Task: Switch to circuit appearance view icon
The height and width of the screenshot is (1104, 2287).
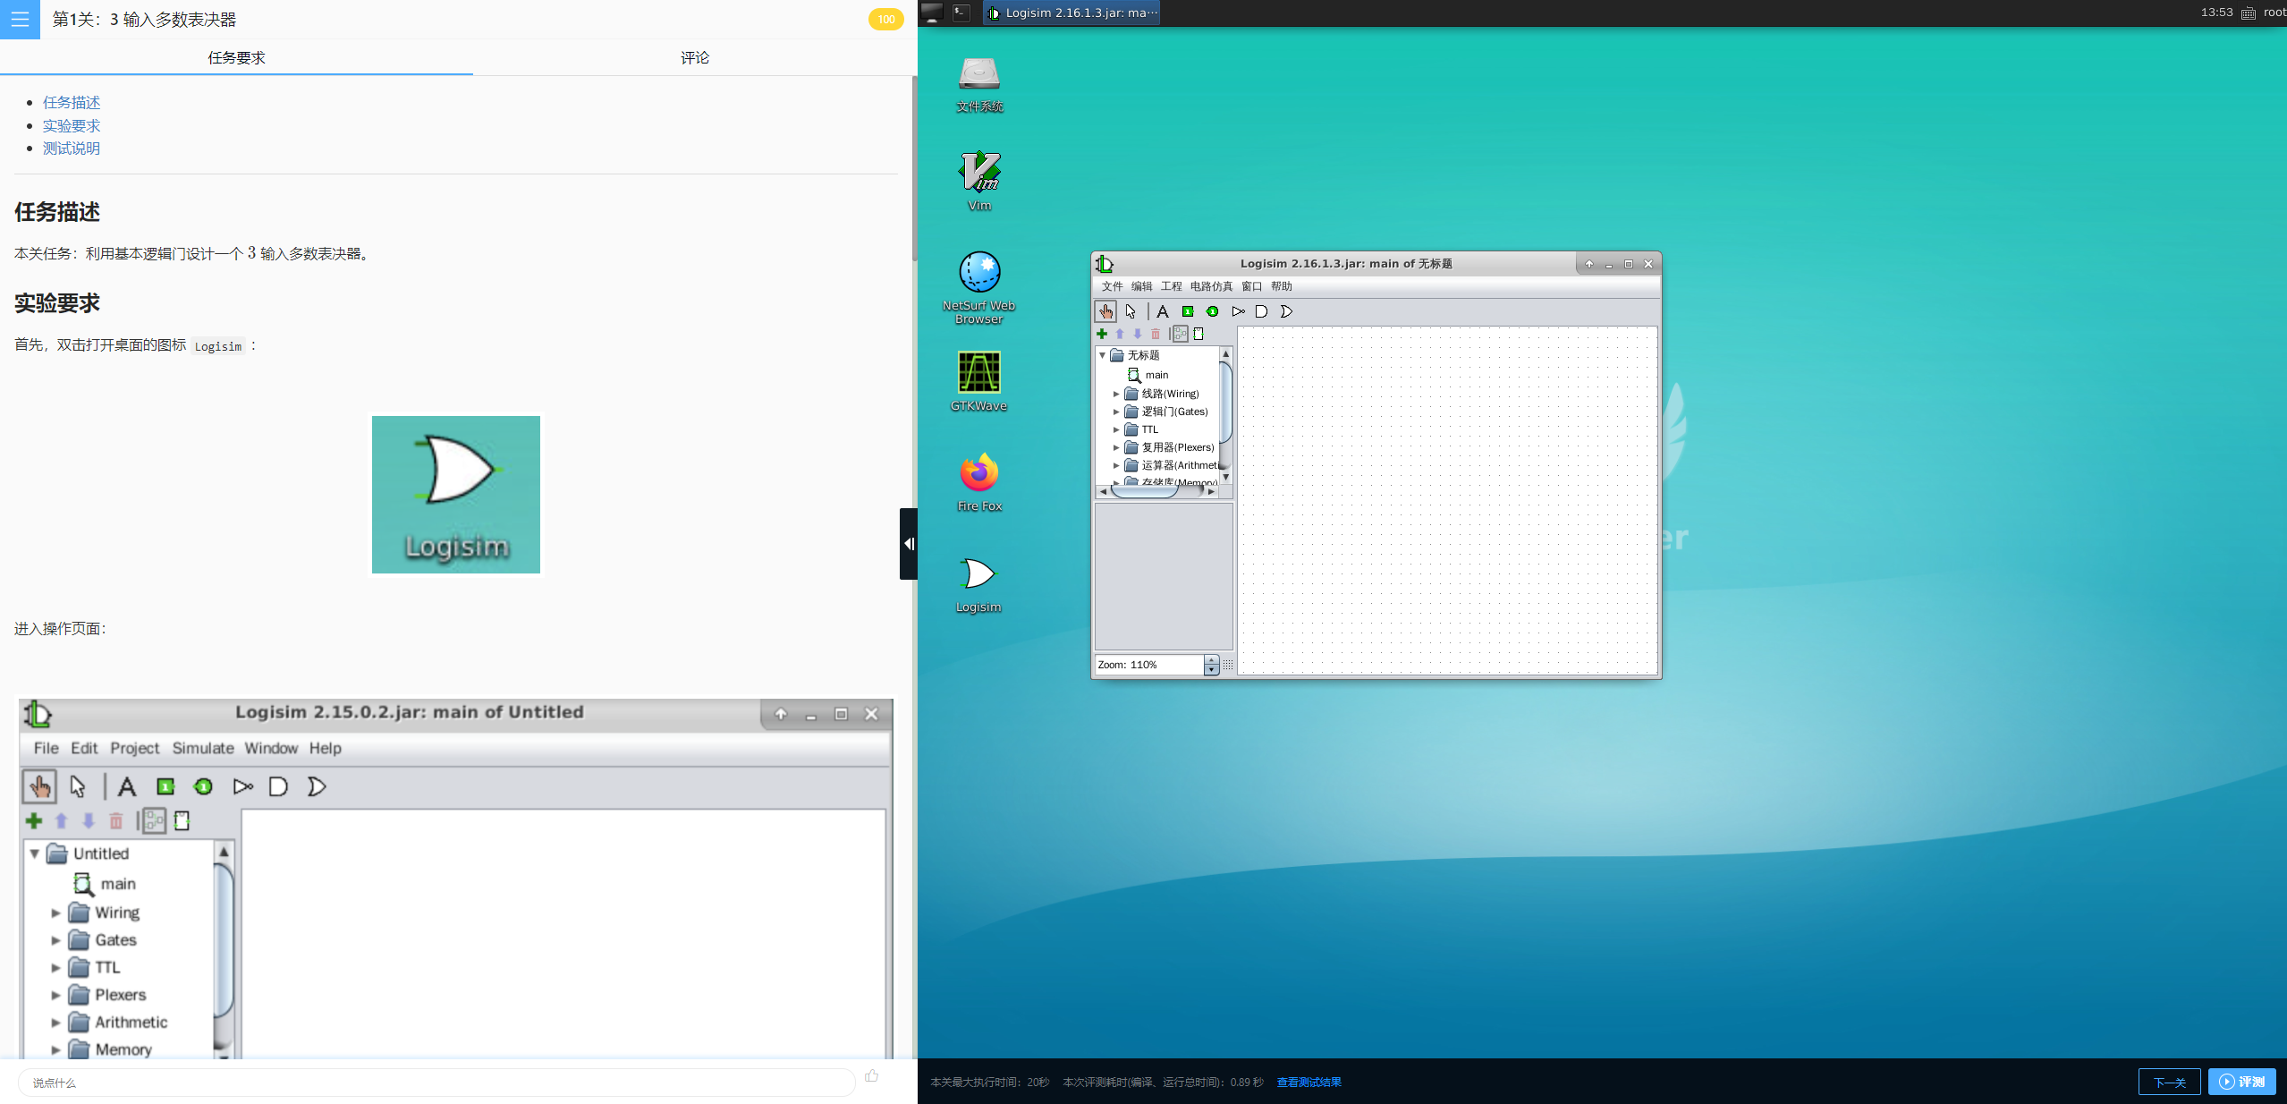Action: pos(1199,334)
